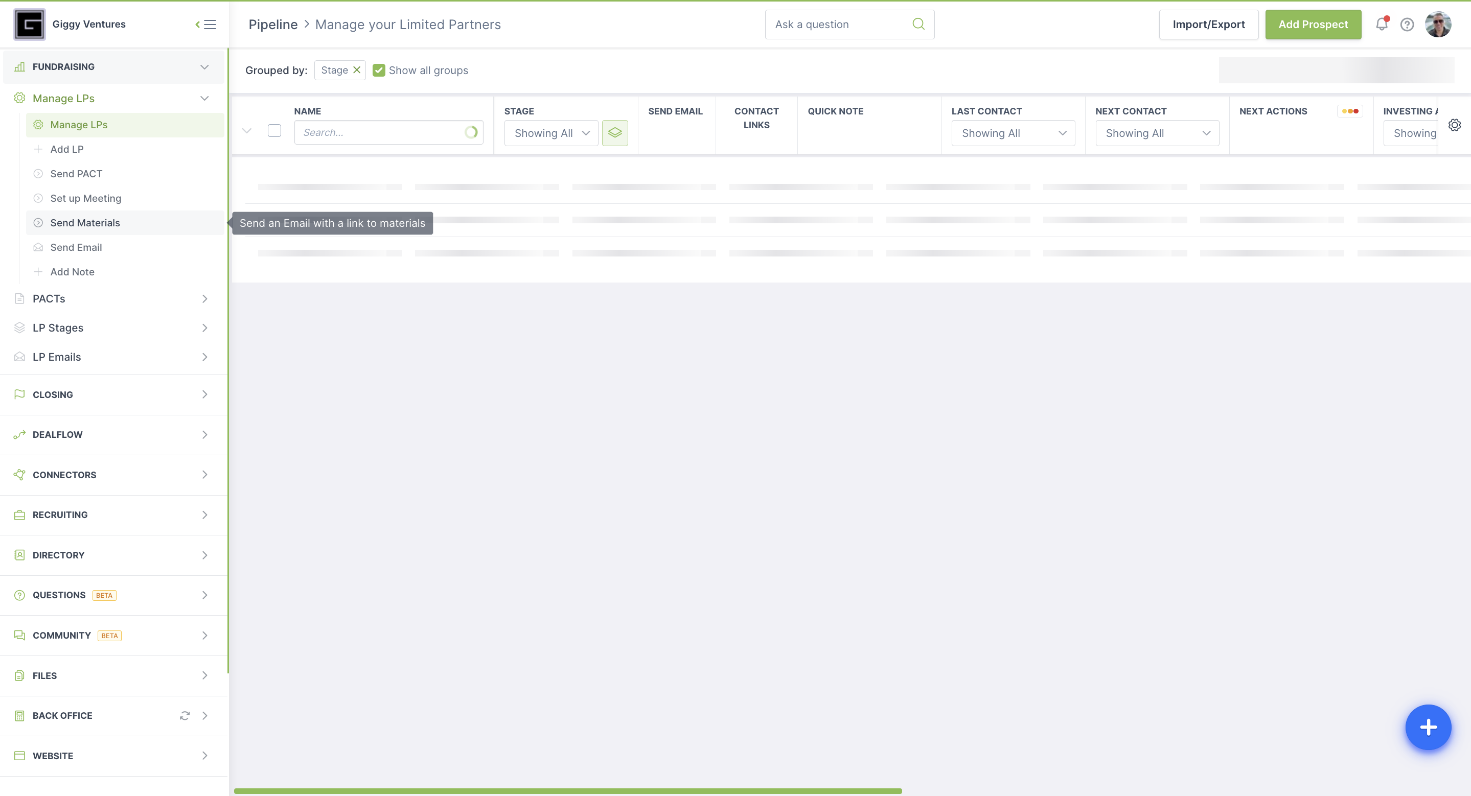Click the settings gear icon on table
This screenshot has height=796, width=1471.
coord(1455,125)
